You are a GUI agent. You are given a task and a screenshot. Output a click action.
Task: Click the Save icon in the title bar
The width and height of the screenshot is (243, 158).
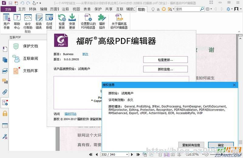point(10,3)
